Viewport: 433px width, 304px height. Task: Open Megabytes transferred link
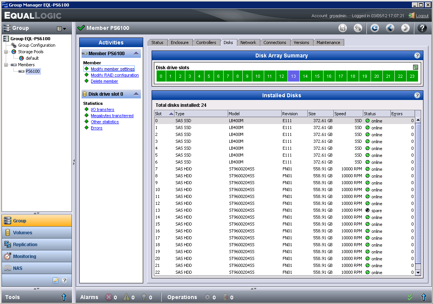[x=112, y=116]
